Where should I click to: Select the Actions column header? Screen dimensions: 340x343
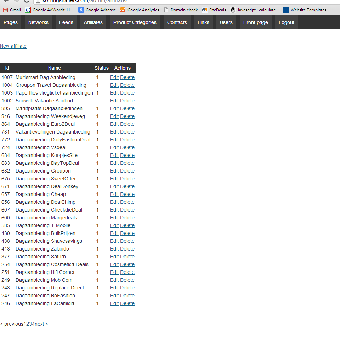[x=122, y=68]
